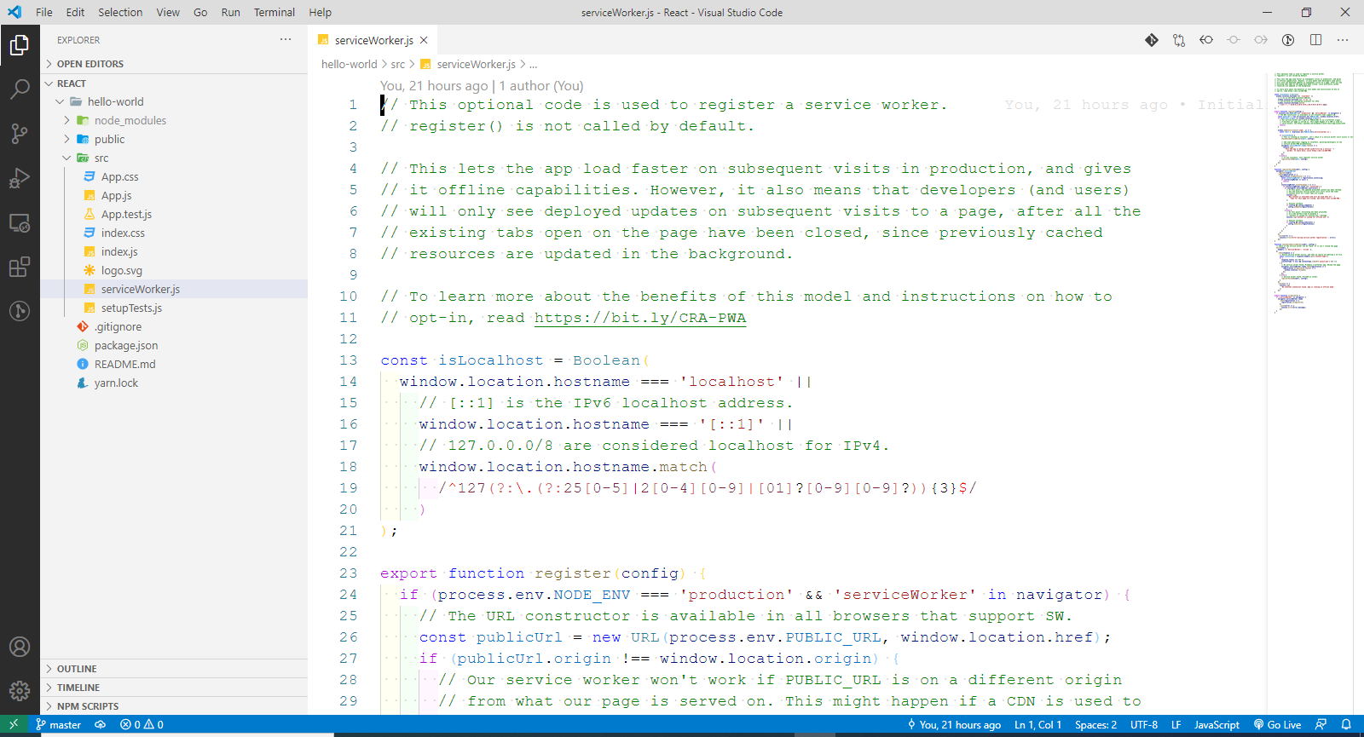1364x737 pixels.
Task: Collapse the REACT workspace section
Action: (174, 83)
